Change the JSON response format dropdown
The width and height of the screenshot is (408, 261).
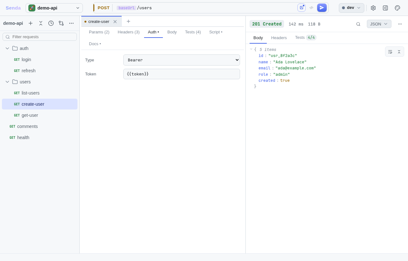(x=379, y=24)
